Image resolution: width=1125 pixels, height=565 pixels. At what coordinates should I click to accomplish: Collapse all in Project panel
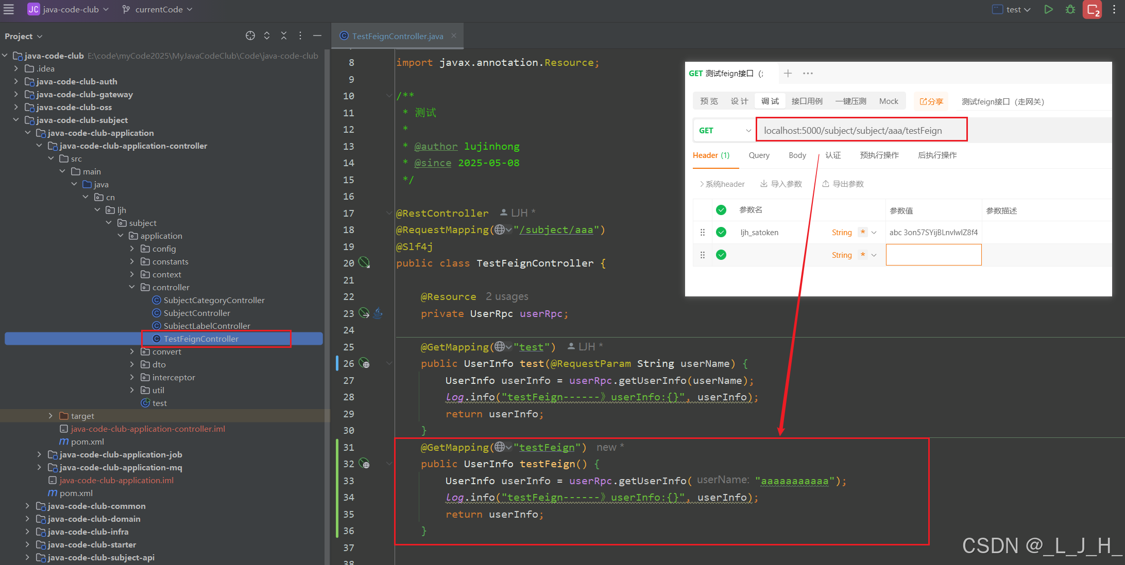(284, 36)
